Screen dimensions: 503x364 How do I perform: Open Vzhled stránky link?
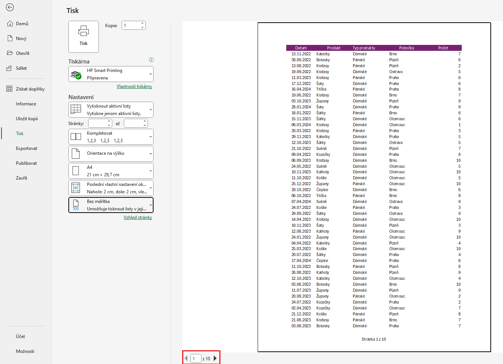click(138, 217)
